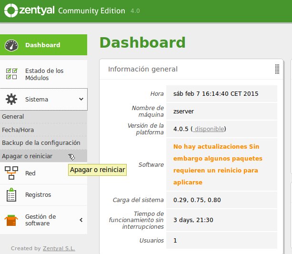Image resolution: width=292 pixels, height=254 pixels.
Task: Click the disponible version link
Action: 209,129
